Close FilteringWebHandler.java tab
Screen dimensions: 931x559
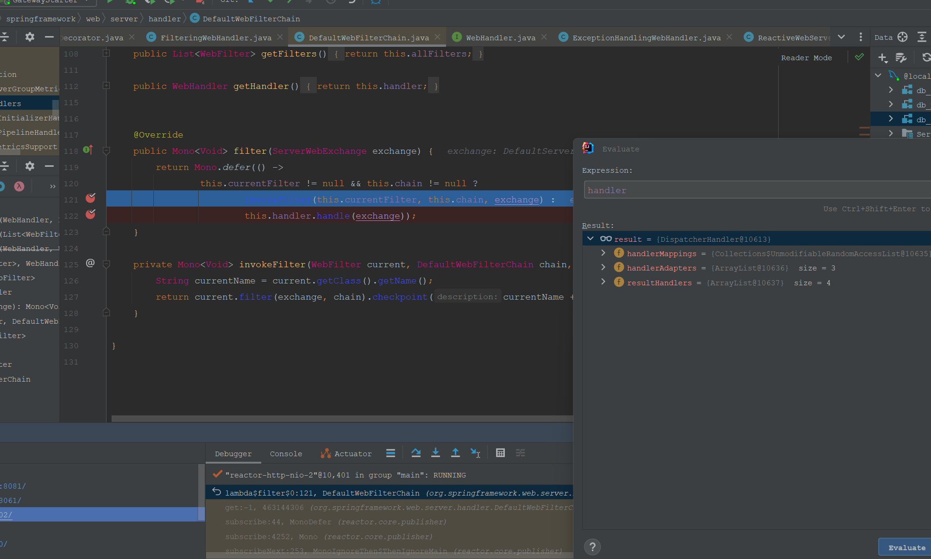click(280, 37)
